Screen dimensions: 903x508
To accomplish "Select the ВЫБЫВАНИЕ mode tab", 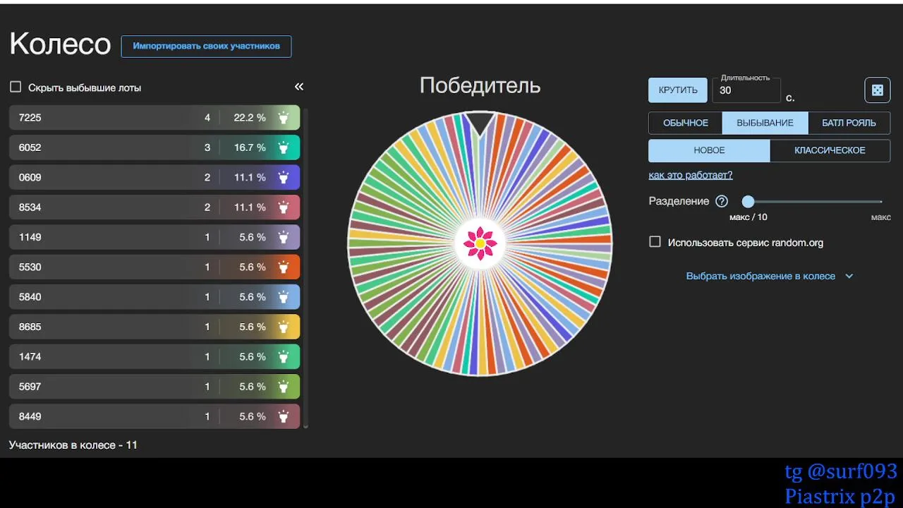I will 765,123.
